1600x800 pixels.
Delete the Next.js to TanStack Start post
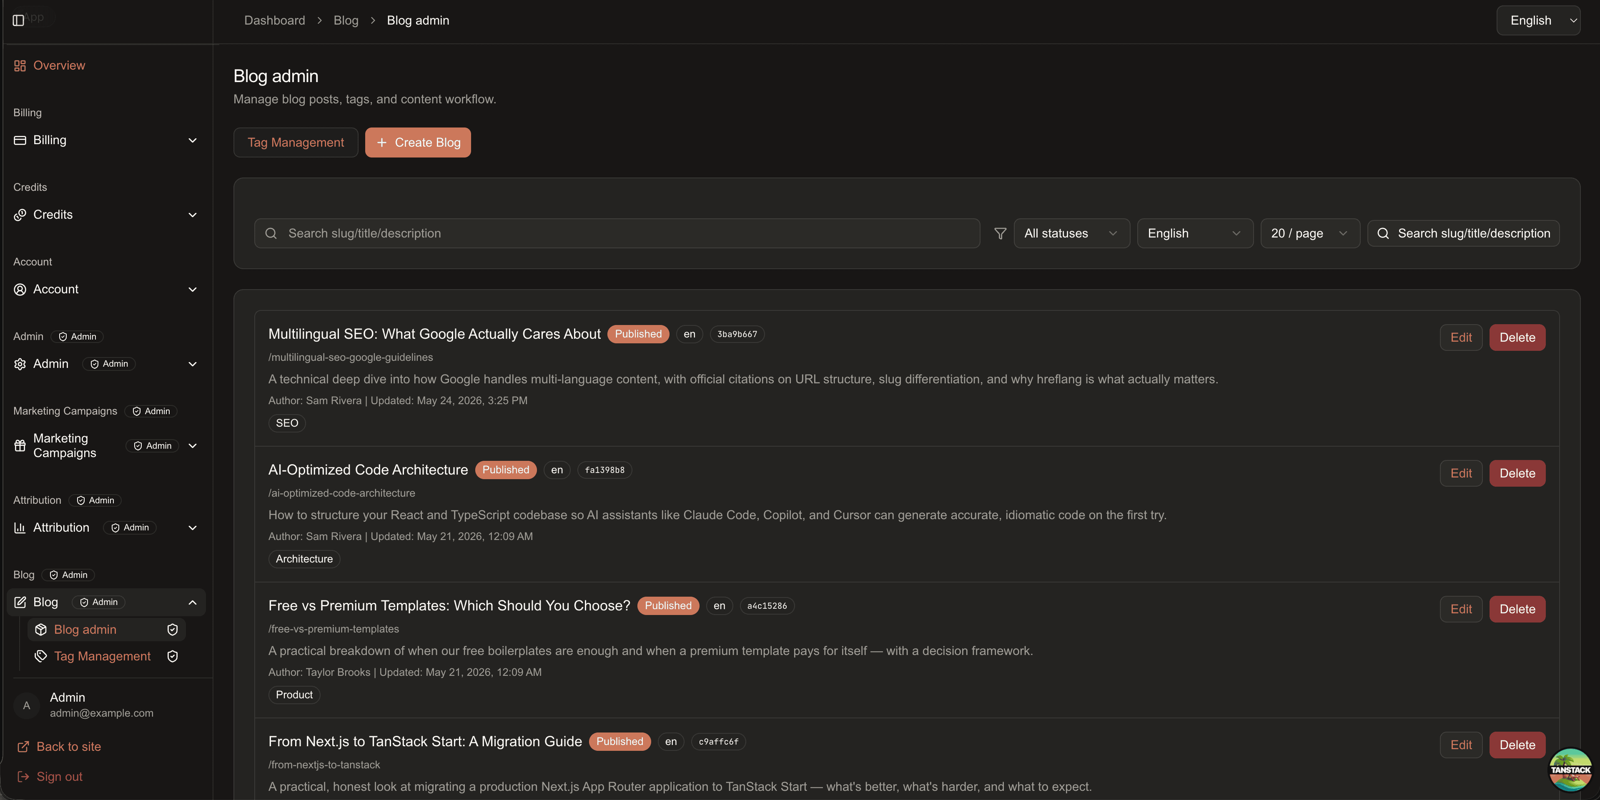click(1517, 745)
